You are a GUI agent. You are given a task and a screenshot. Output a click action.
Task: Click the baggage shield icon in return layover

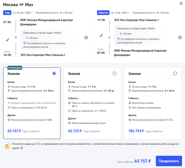[119, 39]
